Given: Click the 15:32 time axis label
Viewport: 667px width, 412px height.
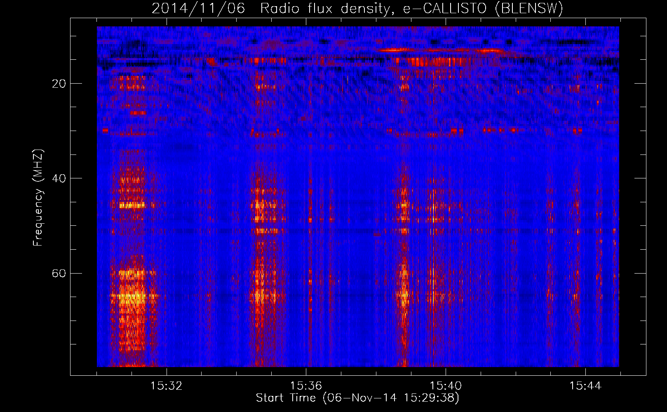Looking at the screenshot, I should (x=167, y=386).
